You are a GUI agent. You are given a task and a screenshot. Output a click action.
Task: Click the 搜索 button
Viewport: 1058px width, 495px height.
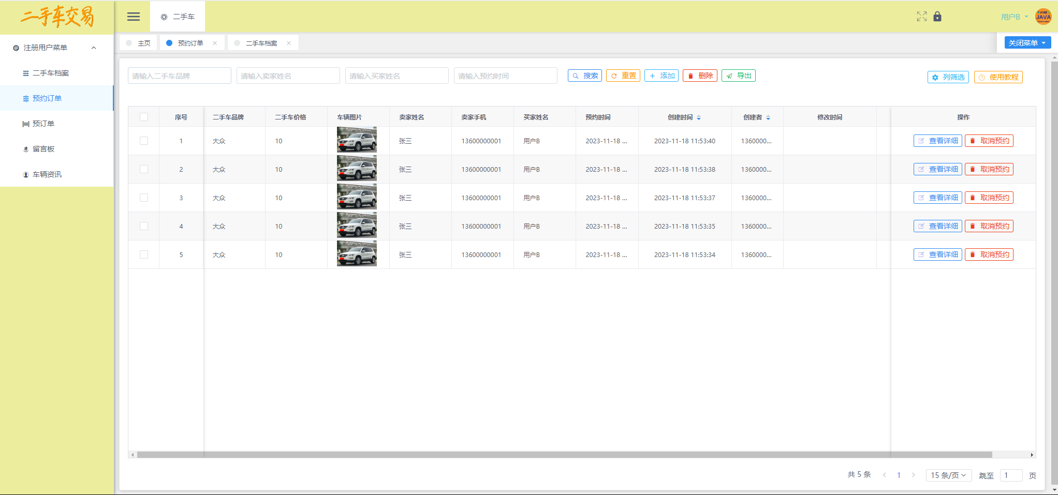click(x=585, y=76)
